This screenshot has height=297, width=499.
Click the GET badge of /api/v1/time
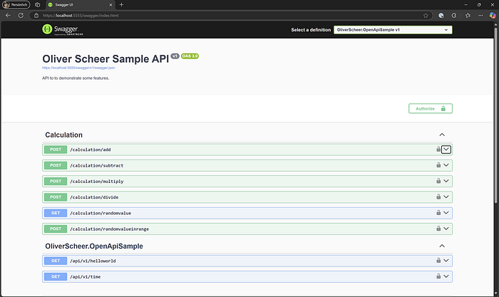click(x=56, y=276)
